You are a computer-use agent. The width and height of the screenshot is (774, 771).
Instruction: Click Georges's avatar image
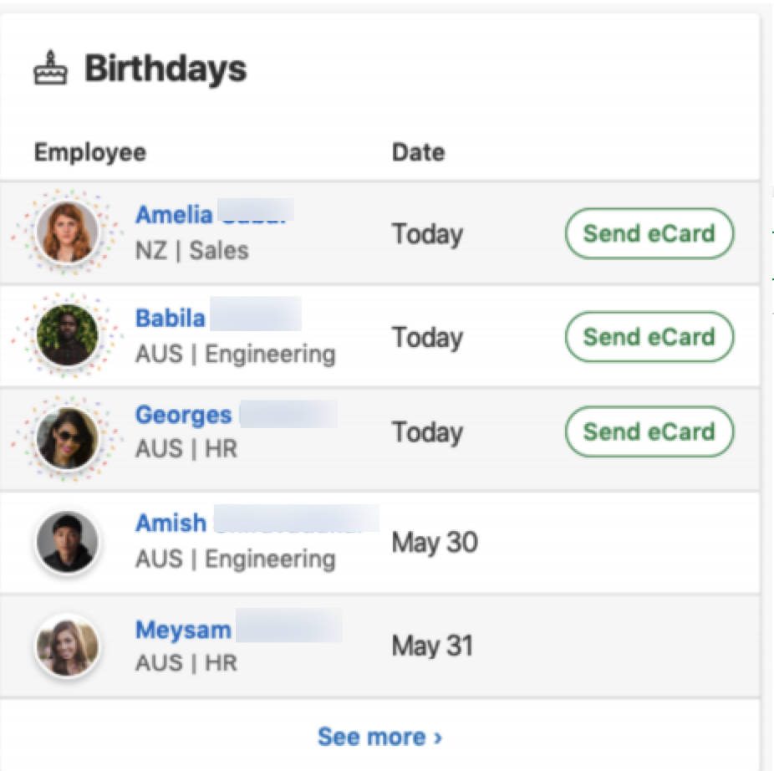click(69, 433)
